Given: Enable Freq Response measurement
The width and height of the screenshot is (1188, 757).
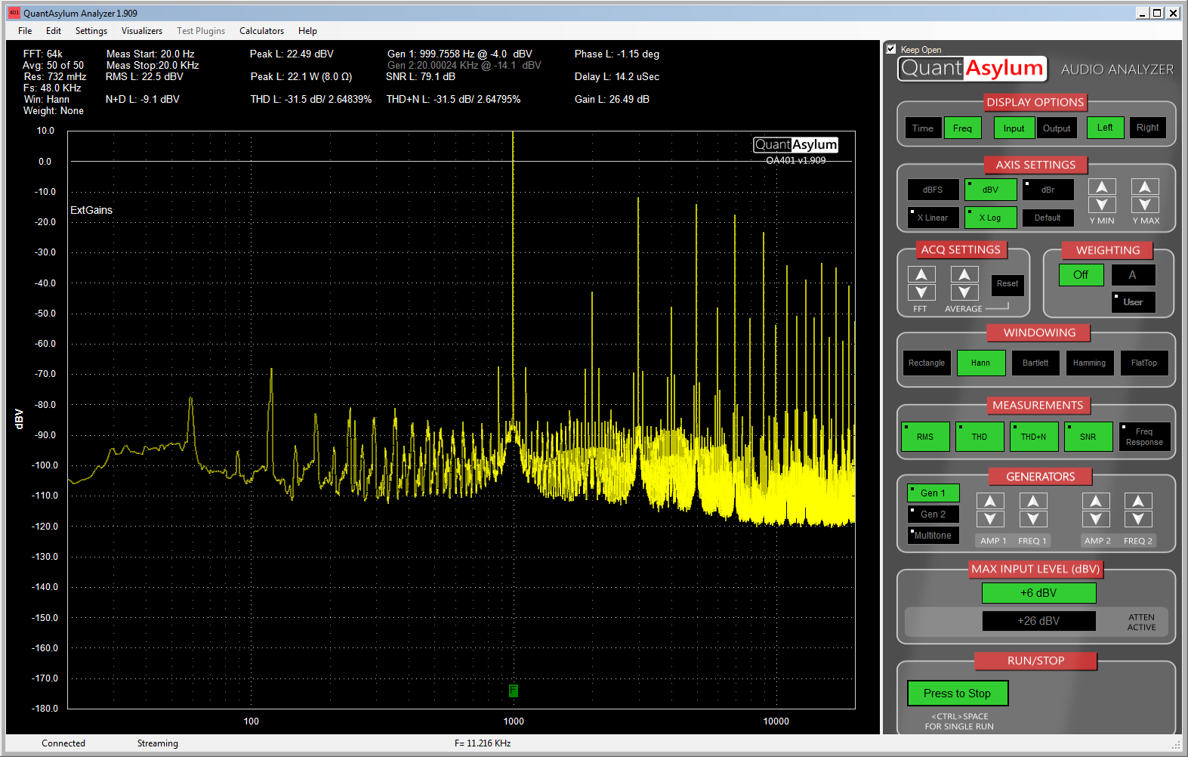Looking at the screenshot, I should tap(1144, 437).
